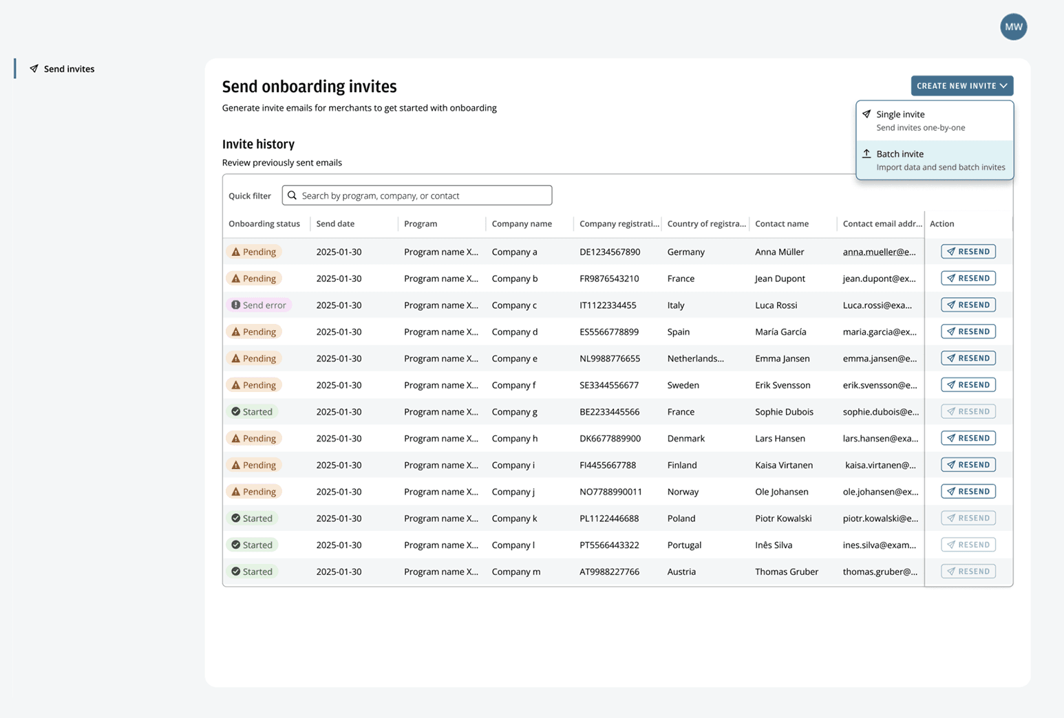Sort by the Send date column header

(335, 224)
